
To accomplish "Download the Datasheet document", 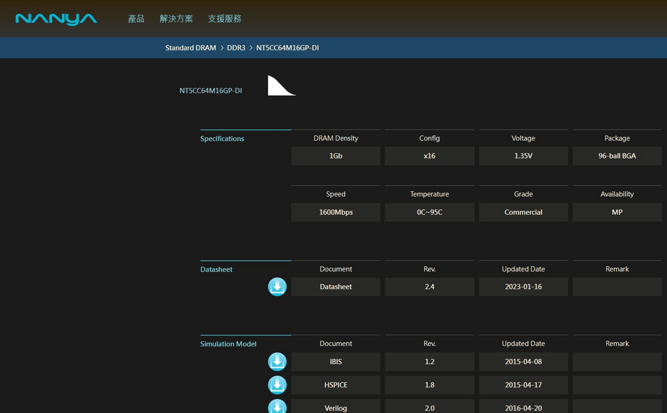I will coord(277,287).
